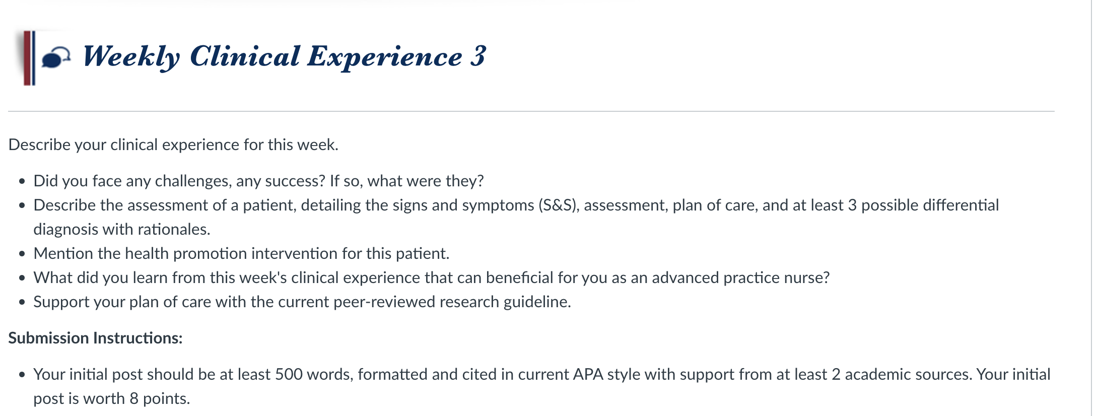Screen dimensions: 1098x416
Task: Click the text 'Describe your clinical experience for this week.'
Action: point(173,145)
